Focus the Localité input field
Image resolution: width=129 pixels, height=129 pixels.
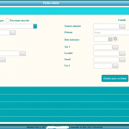[x=106, y=53]
